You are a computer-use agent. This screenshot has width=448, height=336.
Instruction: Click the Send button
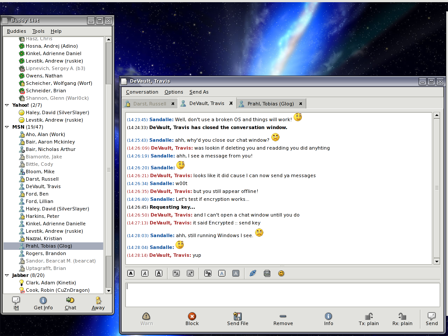coord(431,319)
